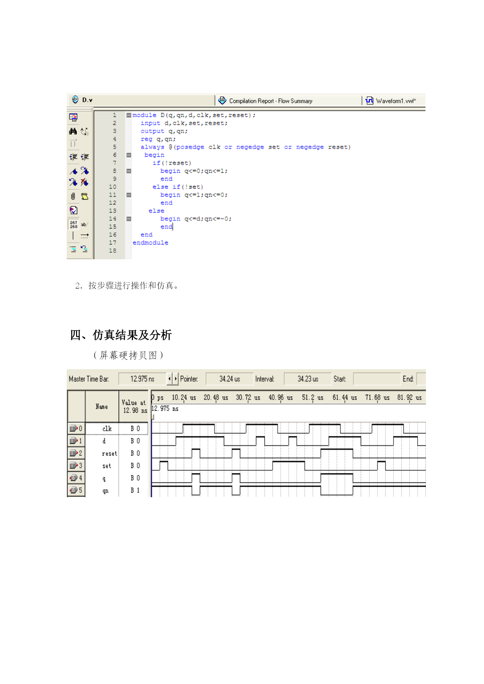Image resolution: width=484 pixels, height=684 pixels.
Task: Toggle bookmark with the blue flag icon
Action: point(73,171)
